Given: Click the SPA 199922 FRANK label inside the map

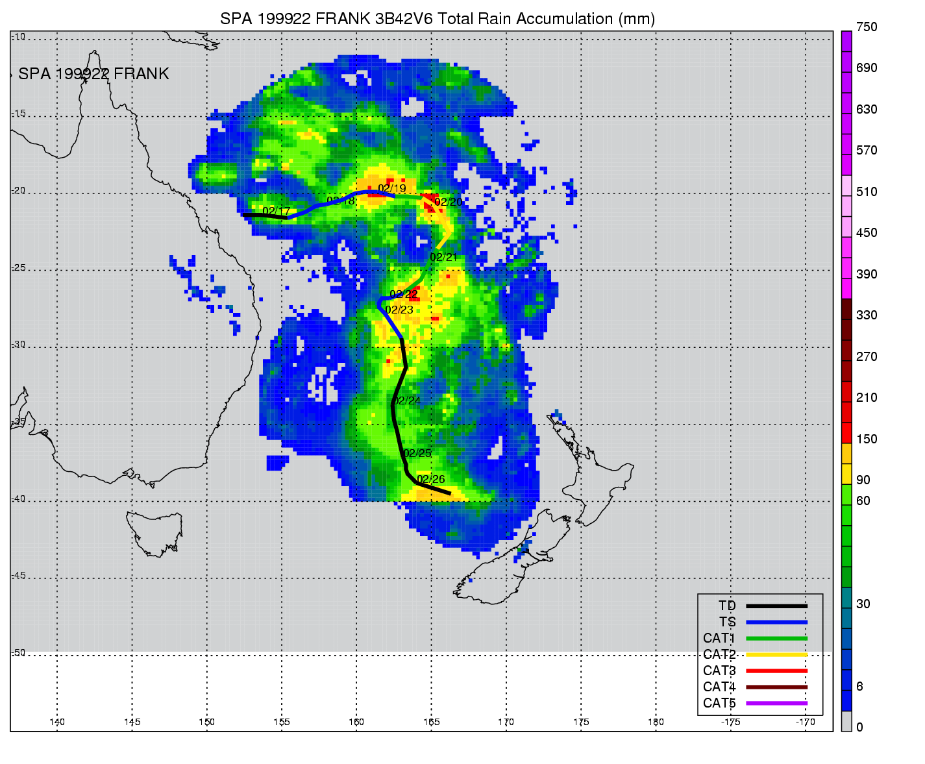Looking at the screenshot, I should point(93,74).
